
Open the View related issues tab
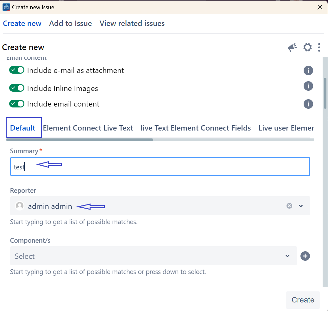pyautogui.click(x=132, y=23)
